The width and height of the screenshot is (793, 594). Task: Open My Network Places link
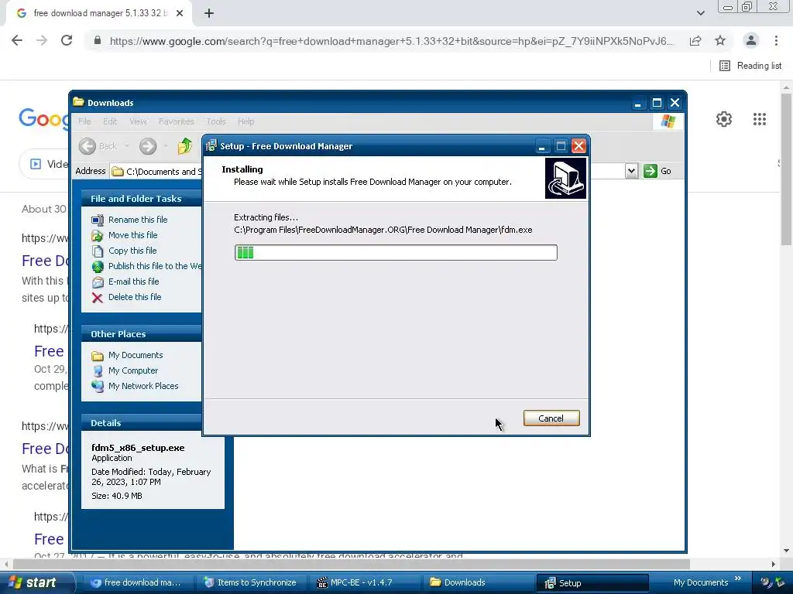tap(143, 386)
